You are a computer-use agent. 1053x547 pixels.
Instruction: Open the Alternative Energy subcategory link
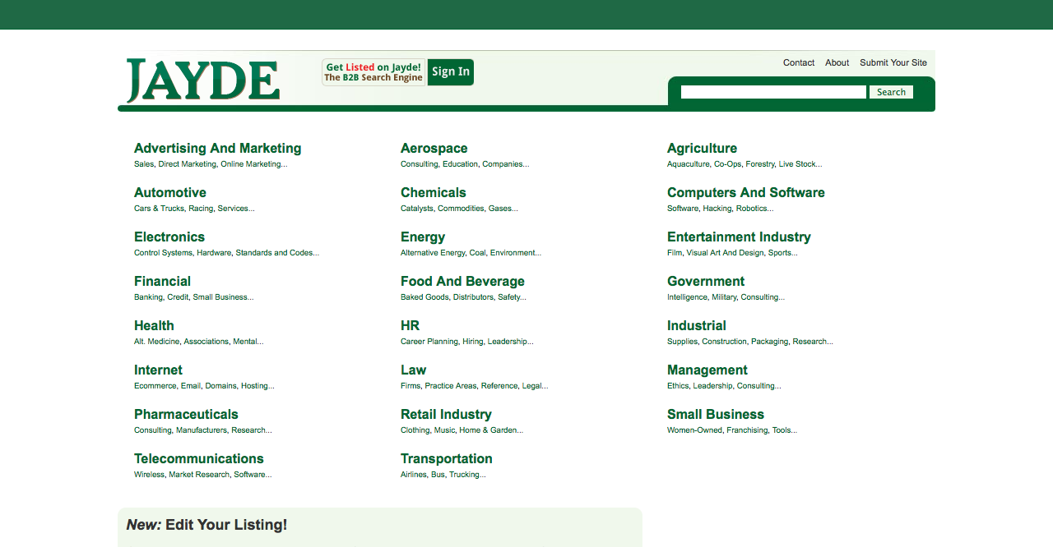pos(433,253)
